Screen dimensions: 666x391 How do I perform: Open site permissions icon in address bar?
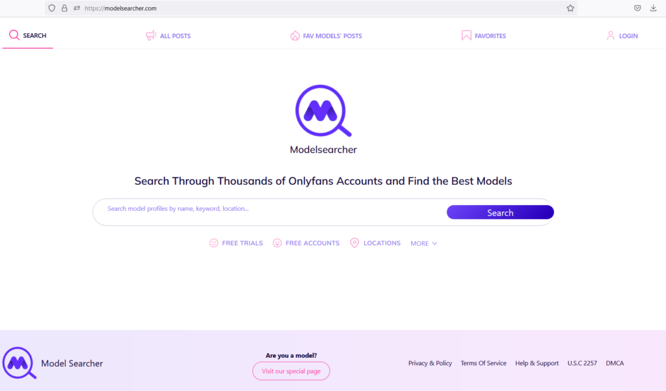[x=77, y=8]
